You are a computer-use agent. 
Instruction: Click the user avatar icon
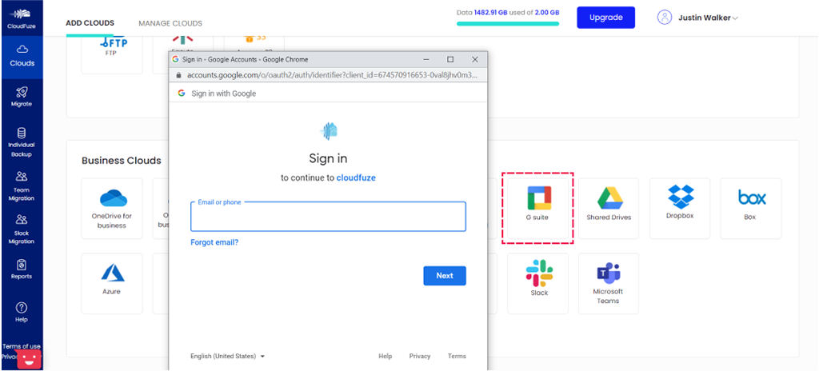(x=665, y=18)
